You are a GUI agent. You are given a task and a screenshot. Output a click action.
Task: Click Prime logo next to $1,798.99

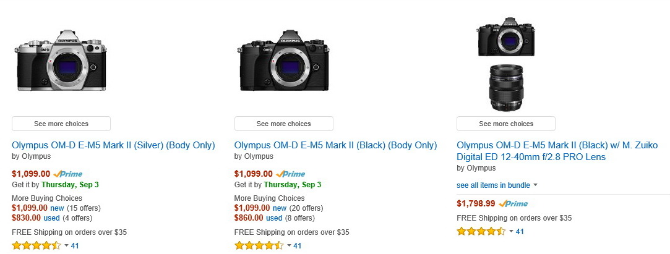click(x=513, y=203)
